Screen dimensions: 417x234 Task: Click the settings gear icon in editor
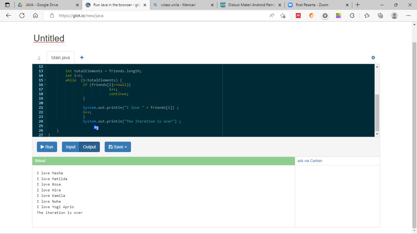373,58
